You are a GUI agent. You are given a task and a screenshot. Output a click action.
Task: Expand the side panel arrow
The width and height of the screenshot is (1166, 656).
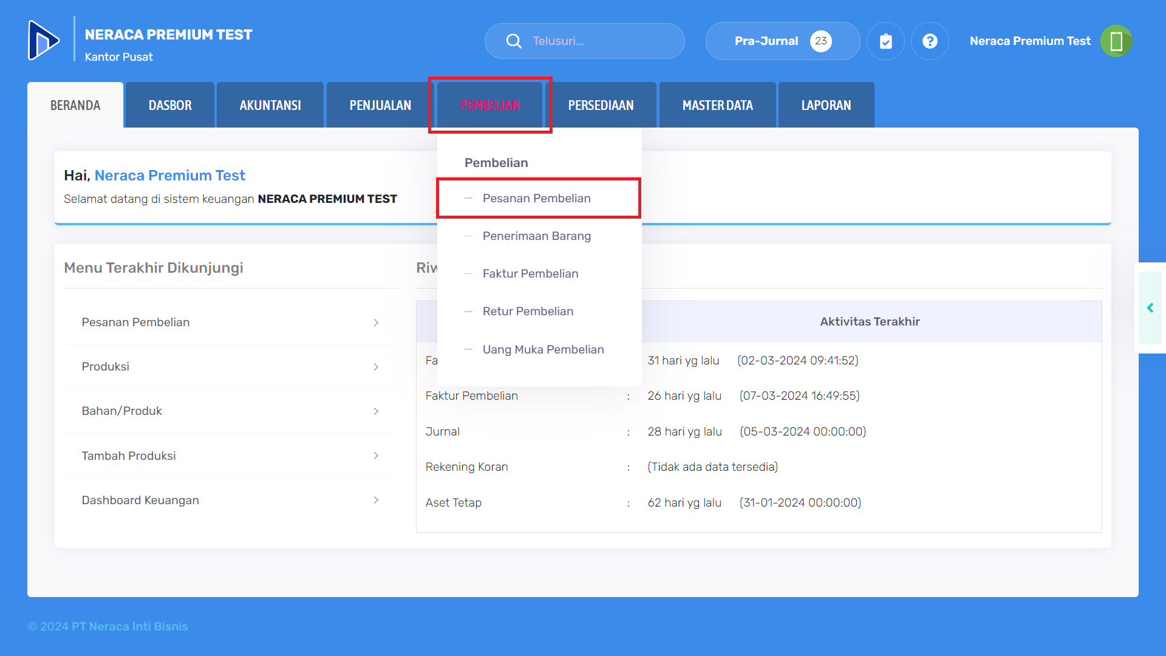pyautogui.click(x=1150, y=308)
